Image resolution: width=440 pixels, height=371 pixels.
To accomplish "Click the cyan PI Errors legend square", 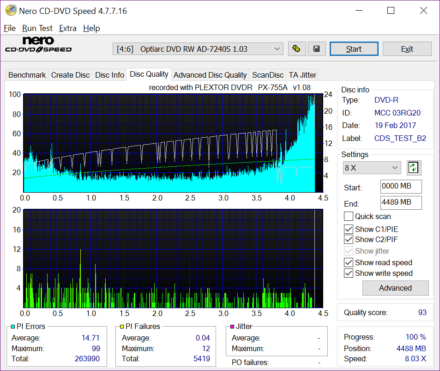I will pyautogui.click(x=13, y=327).
